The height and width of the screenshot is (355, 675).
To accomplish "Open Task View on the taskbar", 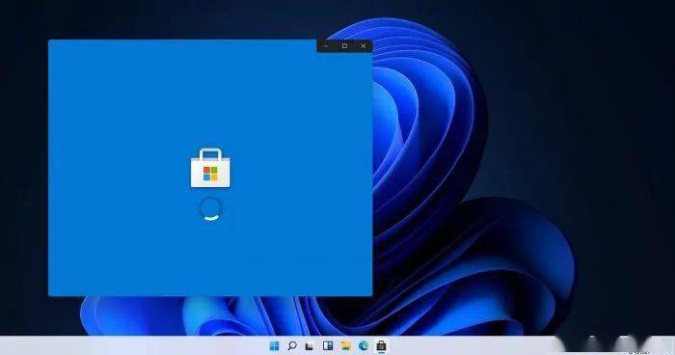I will (x=310, y=346).
